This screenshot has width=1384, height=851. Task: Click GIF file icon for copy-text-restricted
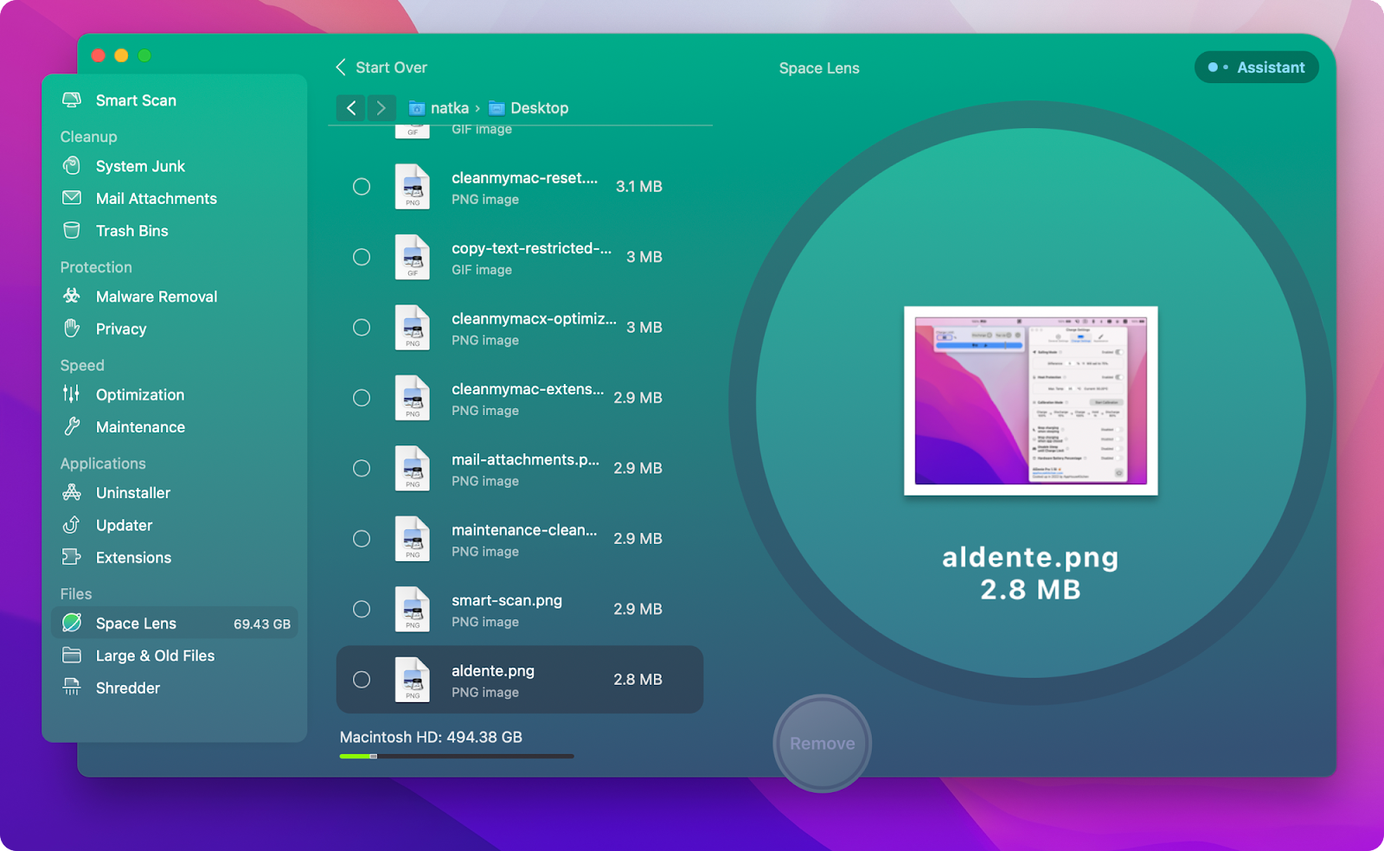click(x=413, y=257)
